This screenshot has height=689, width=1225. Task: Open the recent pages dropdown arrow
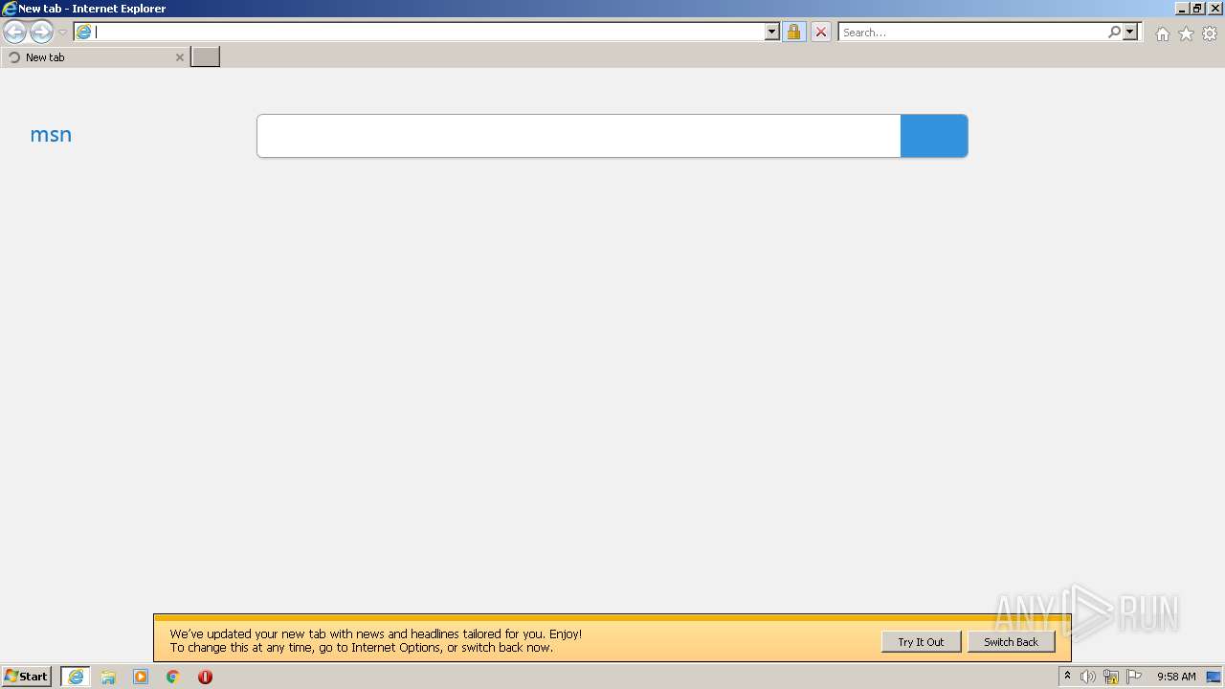pos(62,33)
